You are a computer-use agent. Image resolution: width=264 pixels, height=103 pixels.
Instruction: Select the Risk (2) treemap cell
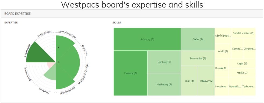click(189, 81)
